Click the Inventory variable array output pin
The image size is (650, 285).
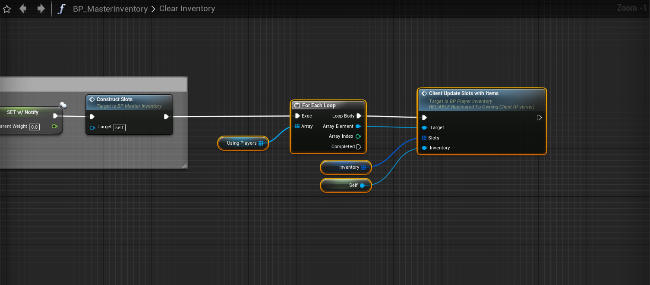363,167
